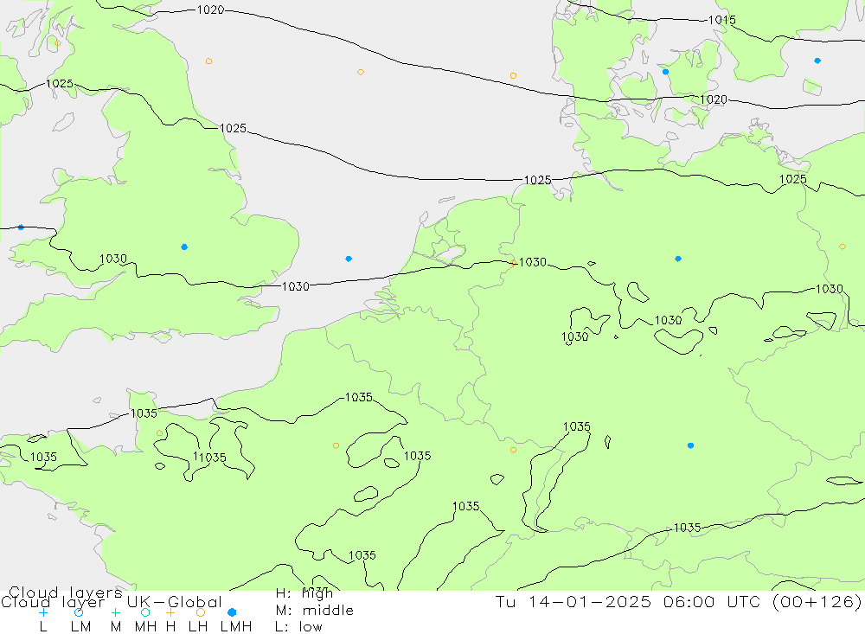
Task: Select orange LH marker over eastern France
Action: [513, 451]
